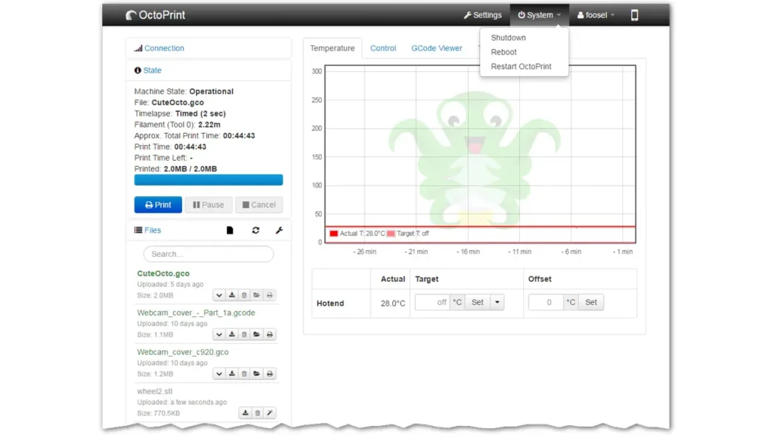The width and height of the screenshot is (774, 435).
Task: Click print icon for Webcam_cover_c920.gco
Action: [x=270, y=374]
